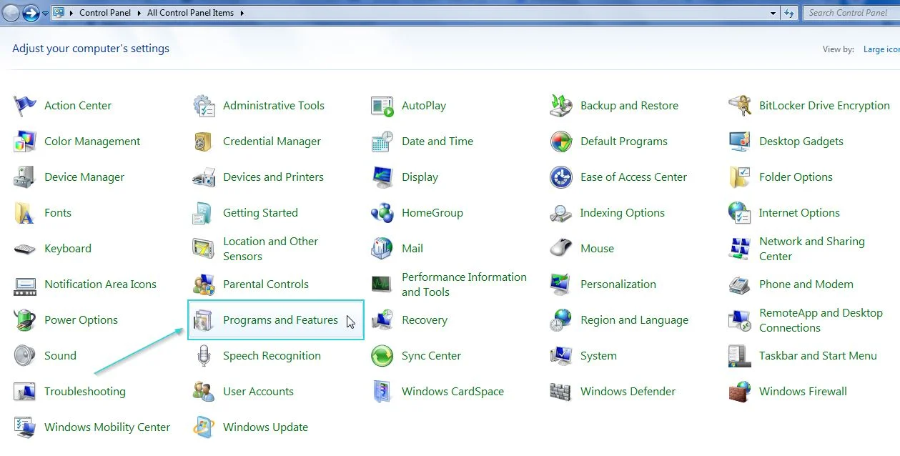Click the Mouse icon
900x456 pixels.
[x=561, y=249]
